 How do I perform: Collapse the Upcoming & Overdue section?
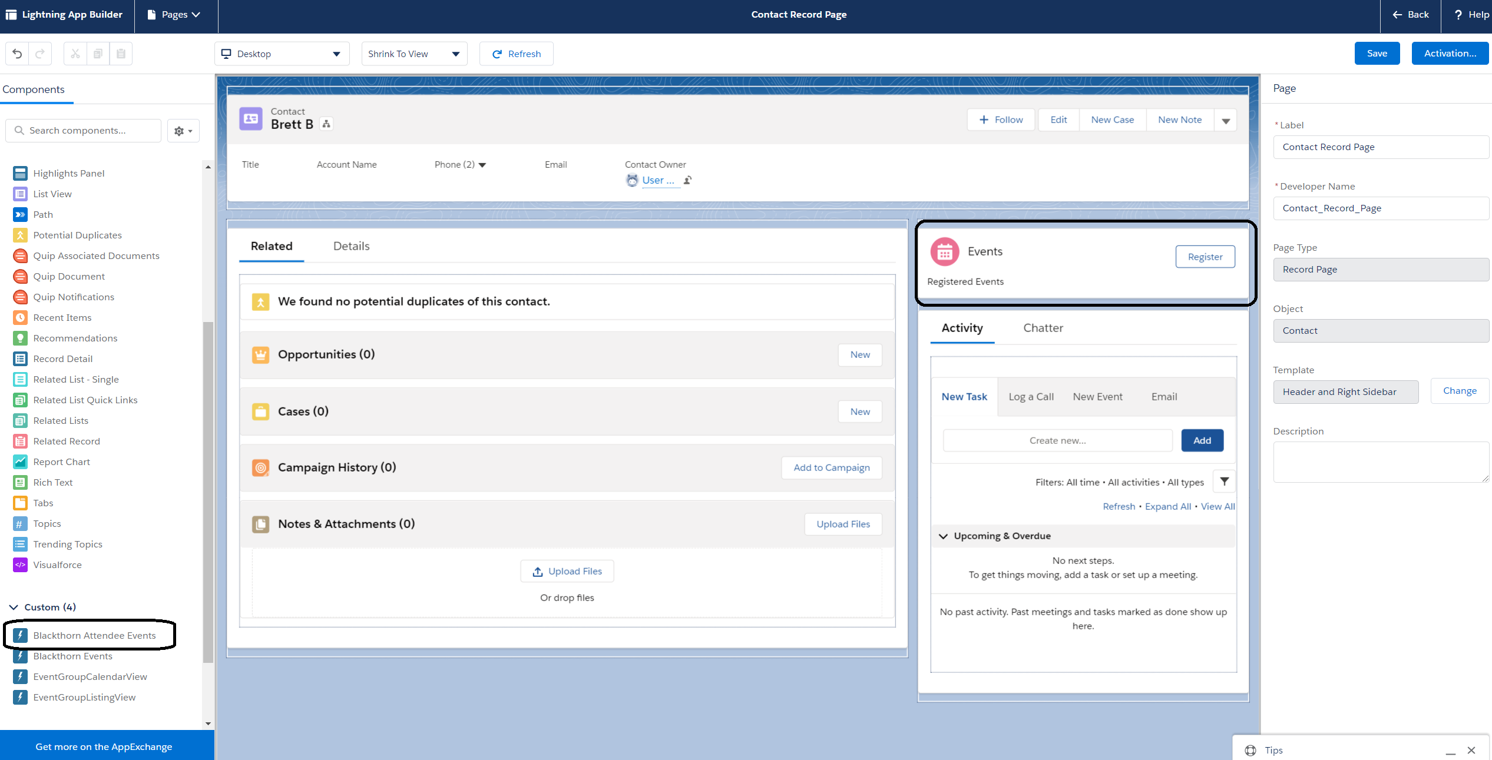pos(943,536)
